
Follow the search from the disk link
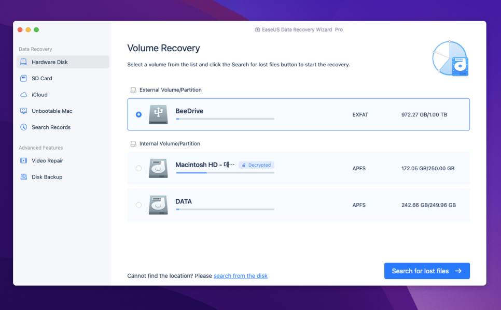pos(241,275)
